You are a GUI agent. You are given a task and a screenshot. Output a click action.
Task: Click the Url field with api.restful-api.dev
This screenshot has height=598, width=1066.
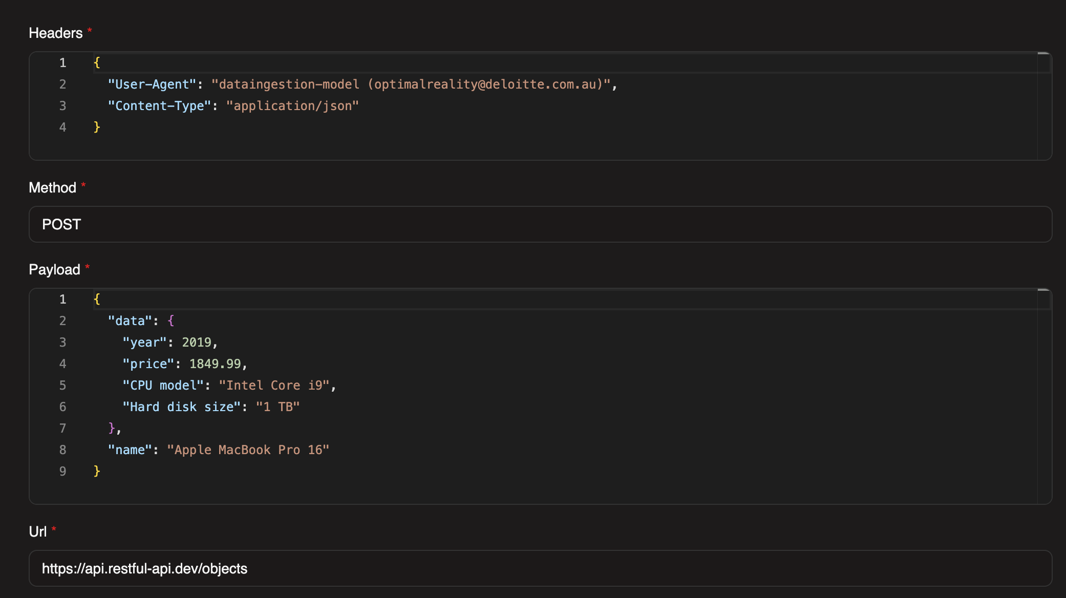pos(540,568)
